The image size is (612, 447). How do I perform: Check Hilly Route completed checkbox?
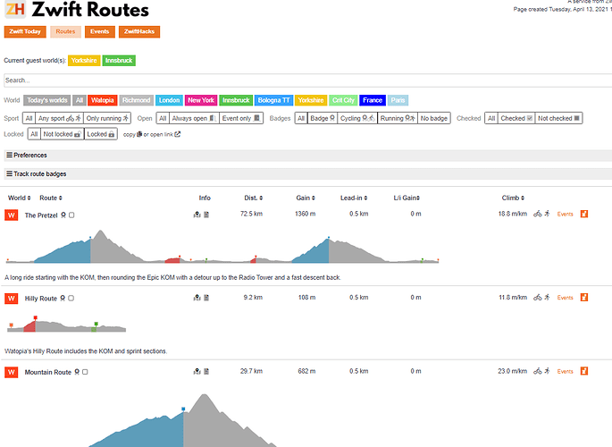click(71, 299)
